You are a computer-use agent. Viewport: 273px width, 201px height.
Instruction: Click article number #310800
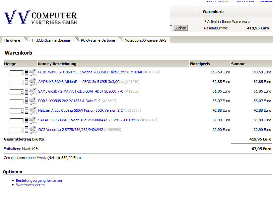click(132, 110)
